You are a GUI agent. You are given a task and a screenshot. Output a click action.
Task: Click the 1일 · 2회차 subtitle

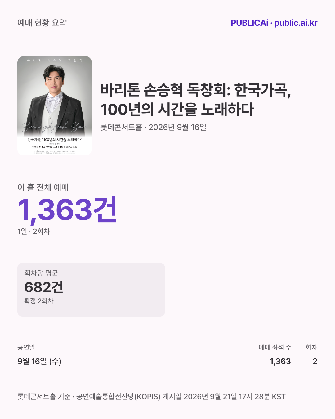pos(33,231)
